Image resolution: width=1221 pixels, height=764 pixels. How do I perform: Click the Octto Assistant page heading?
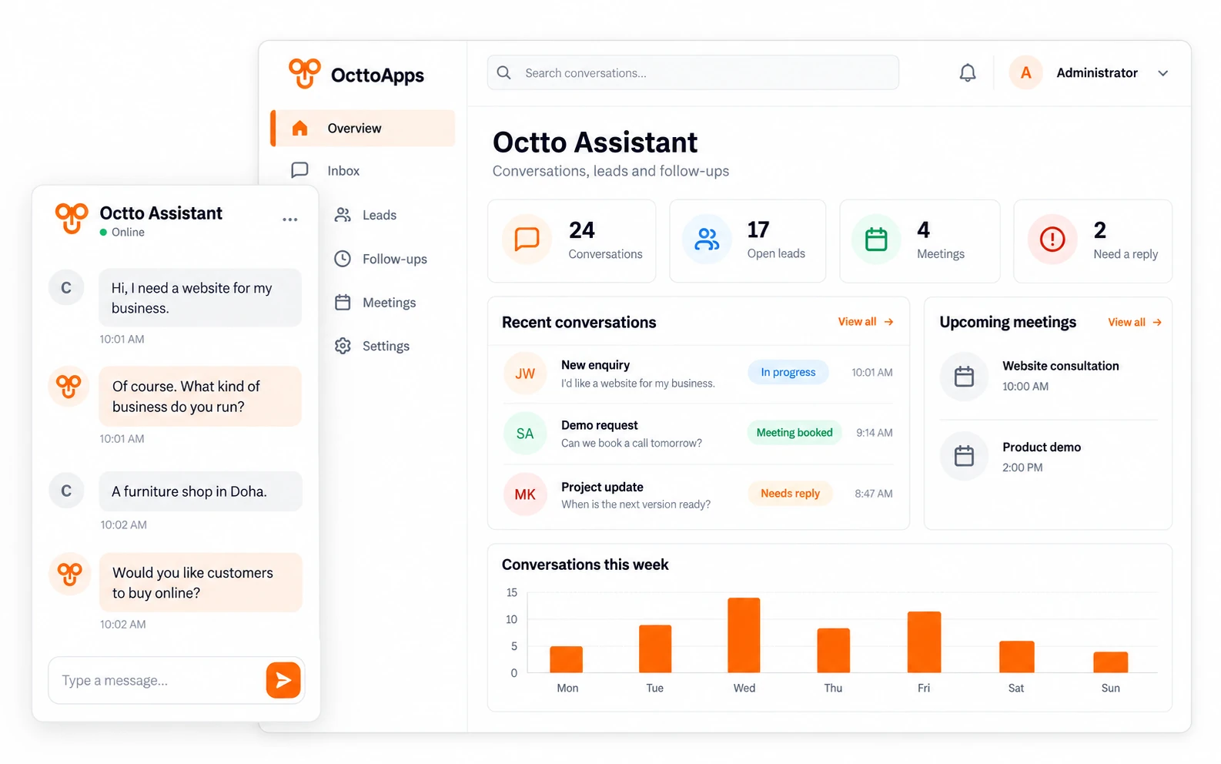click(x=595, y=142)
